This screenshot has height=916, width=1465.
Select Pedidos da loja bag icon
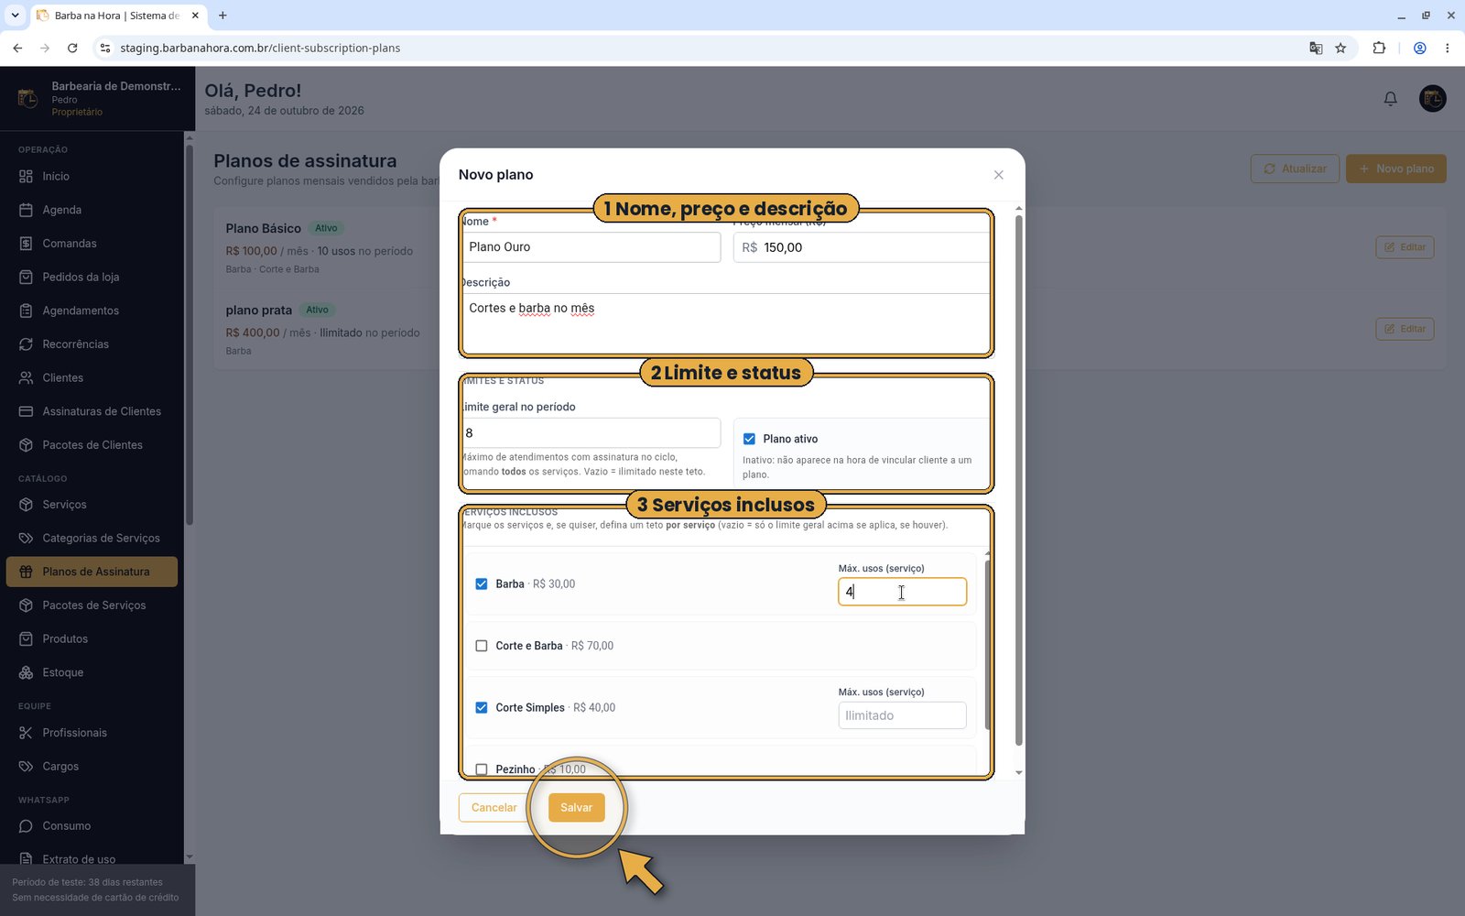(26, 277)
